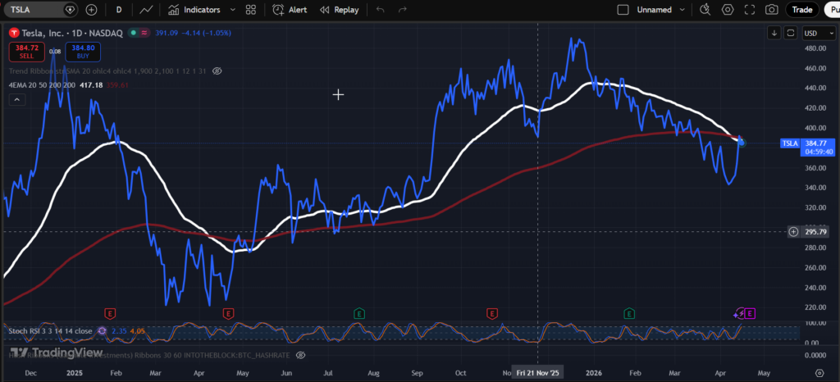Click the undo arrow
This screenshot has height=382, width=840.
[x=380, y=10]
